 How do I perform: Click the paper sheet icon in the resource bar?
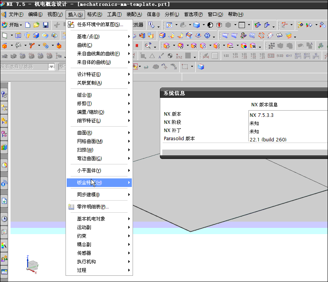tap(4, 201)
